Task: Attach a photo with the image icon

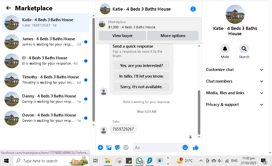Action: coord(109,147)
